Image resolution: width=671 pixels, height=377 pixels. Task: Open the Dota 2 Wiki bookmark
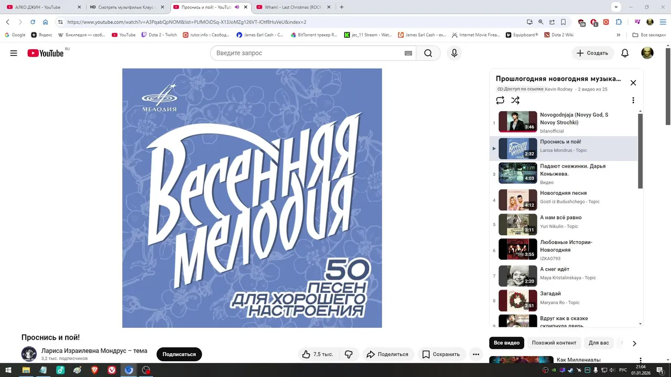coord(559,35)
